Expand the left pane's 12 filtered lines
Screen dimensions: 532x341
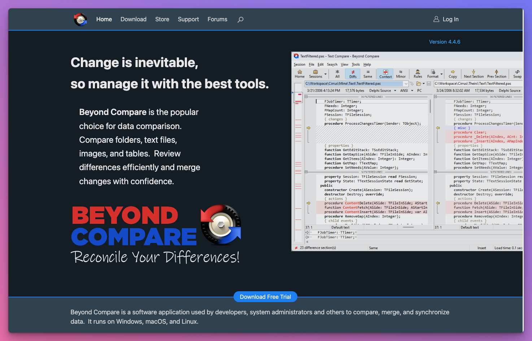[x=306, y=172]
